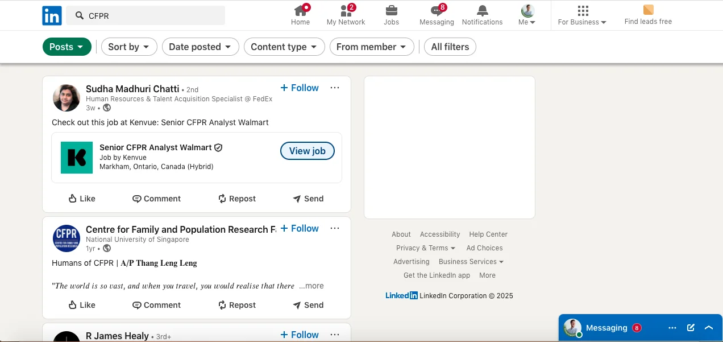This screenshot has width=723, height=342.
Task: Open Sudha Madhuri Chatti's profile name
Action: click(132, 89)
